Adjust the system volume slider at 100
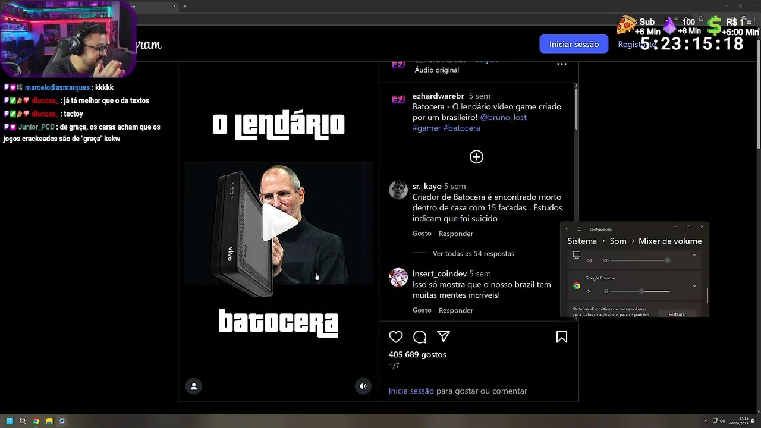 tap(640, 260)
